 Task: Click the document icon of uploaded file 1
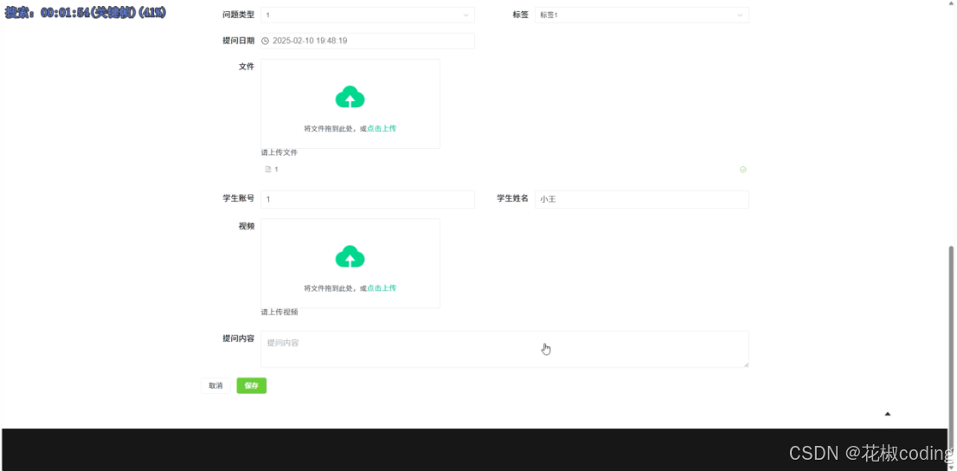coord(268,169)
